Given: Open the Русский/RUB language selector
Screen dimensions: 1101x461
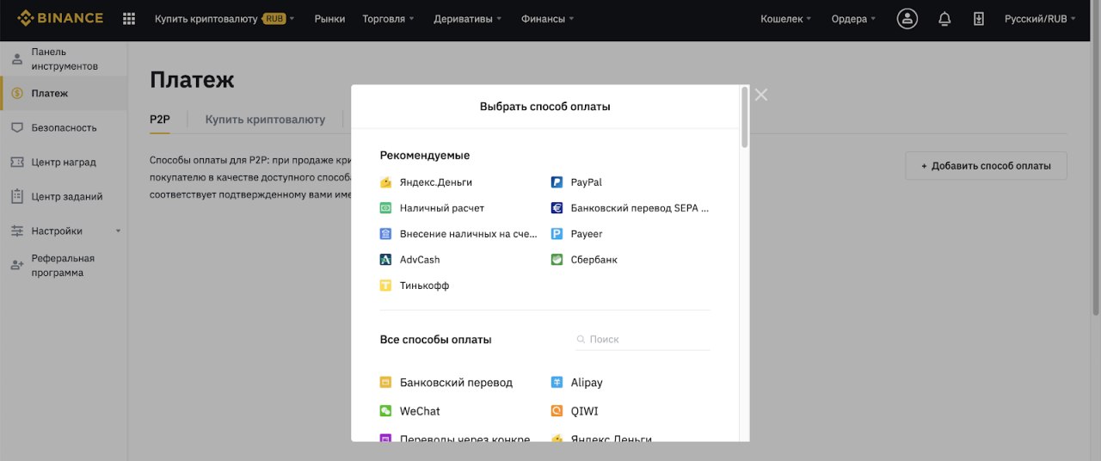Looking at the screenshot, I should coord(1041,18).
